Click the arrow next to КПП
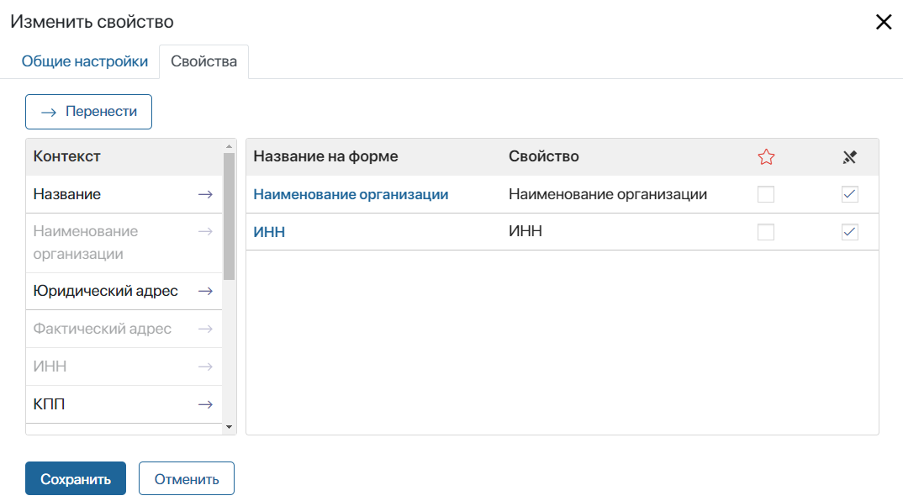 pos(206,404)
